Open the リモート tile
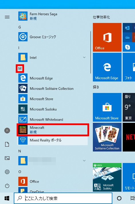 point(129,177)
